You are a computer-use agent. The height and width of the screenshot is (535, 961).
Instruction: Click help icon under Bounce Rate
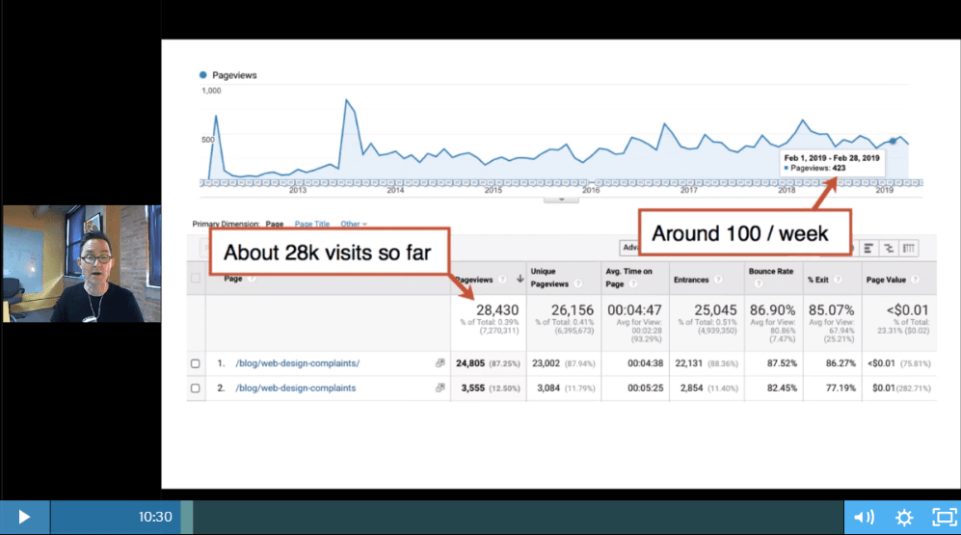tap(759, 283)
